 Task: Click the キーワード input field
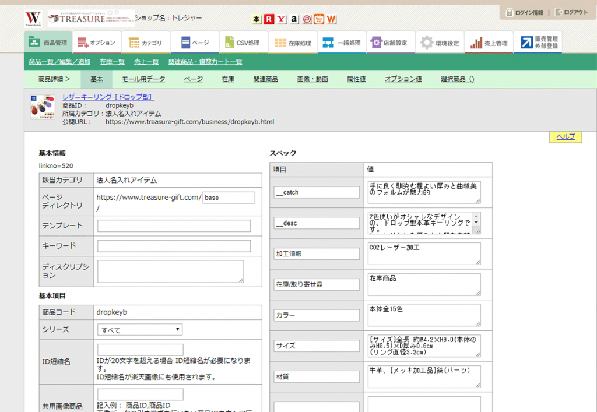[x=174, y=246]
